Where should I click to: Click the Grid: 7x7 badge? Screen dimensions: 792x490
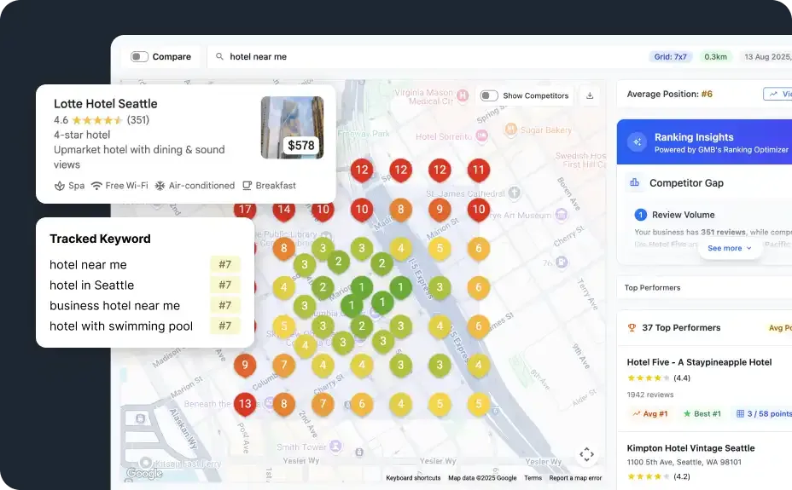coord(670,57)
